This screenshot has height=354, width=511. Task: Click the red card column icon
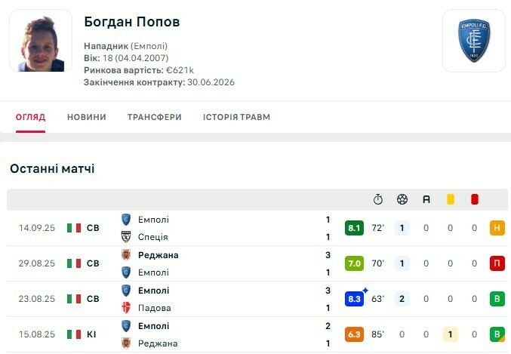475,199
